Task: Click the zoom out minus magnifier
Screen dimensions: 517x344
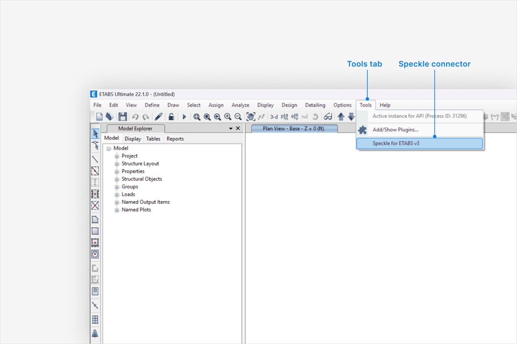Action: 238,117
